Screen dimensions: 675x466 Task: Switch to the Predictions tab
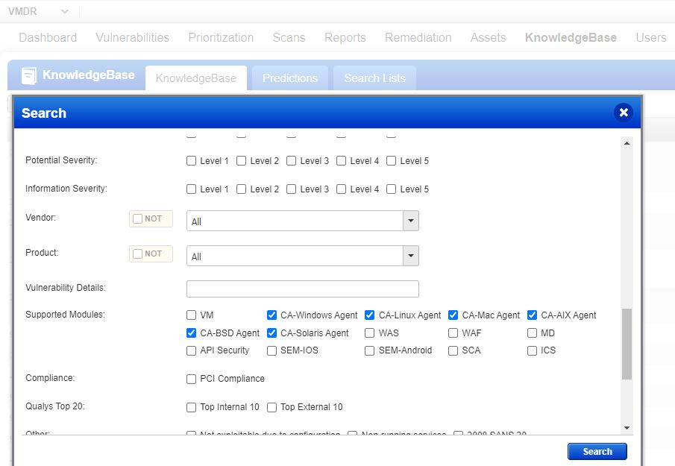click(x=289, y=78)
